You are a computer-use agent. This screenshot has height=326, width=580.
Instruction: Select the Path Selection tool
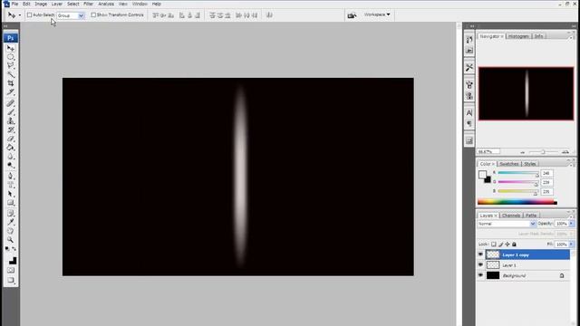pyautogui.click(x=10, y=194)
